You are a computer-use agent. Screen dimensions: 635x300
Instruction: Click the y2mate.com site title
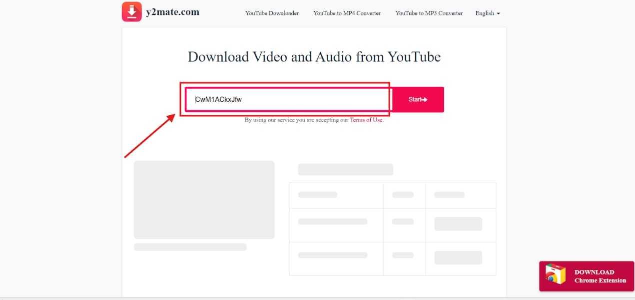173,11
